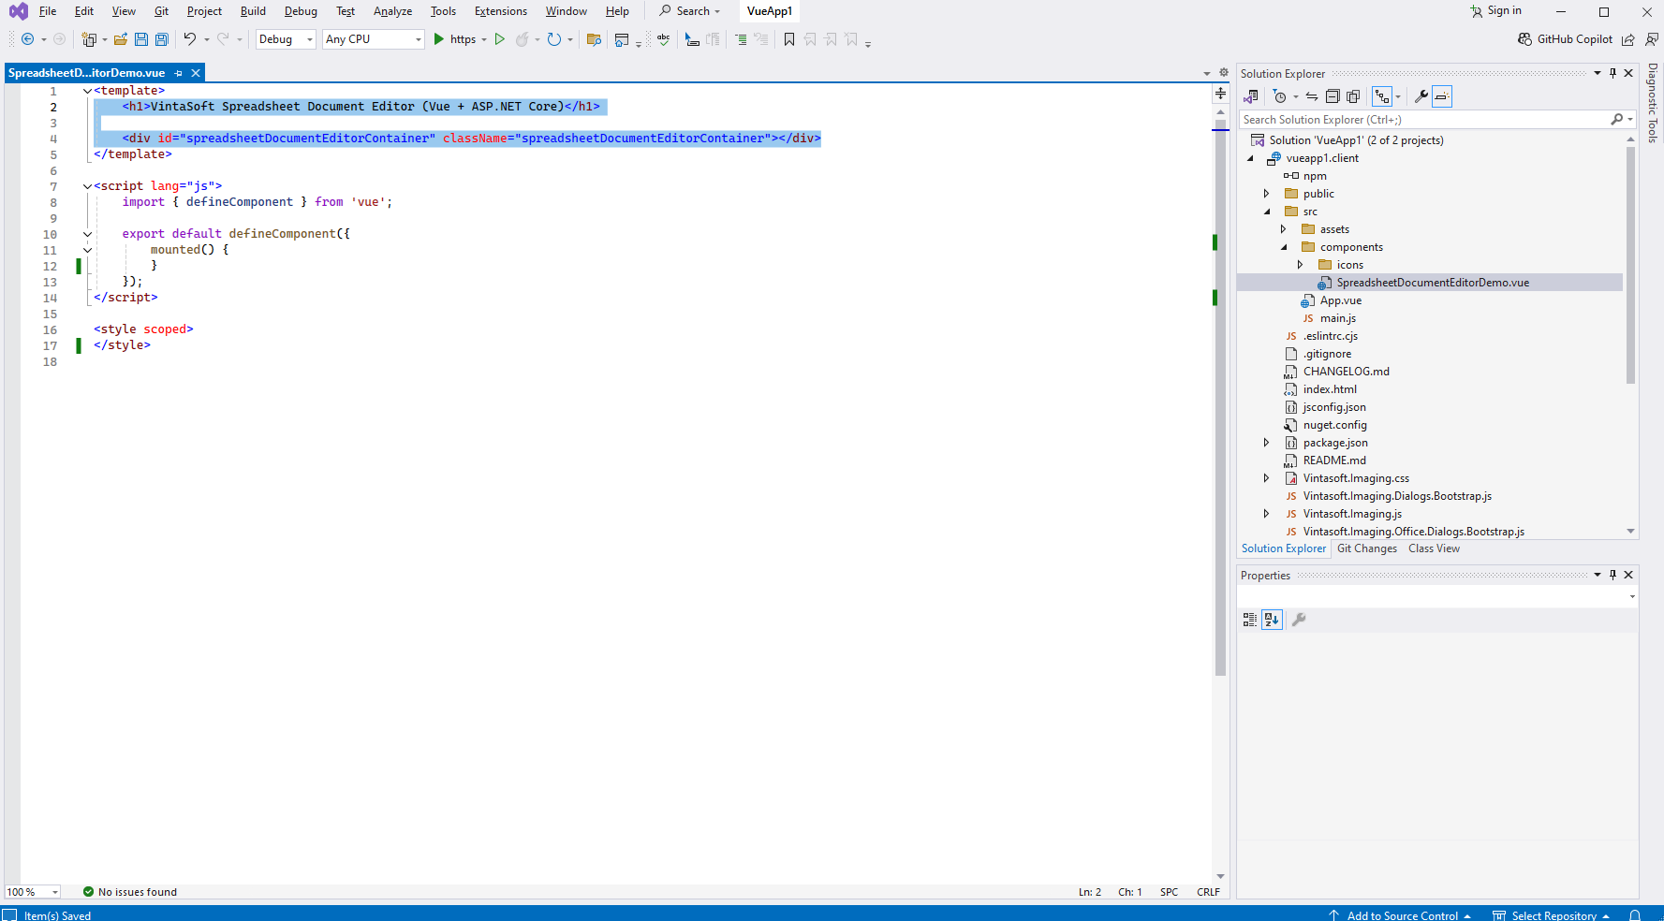This screenshot has height=921, width=1664.
Task: Click Add to Source Control in status bar
Action: (x=1401, y=915)
